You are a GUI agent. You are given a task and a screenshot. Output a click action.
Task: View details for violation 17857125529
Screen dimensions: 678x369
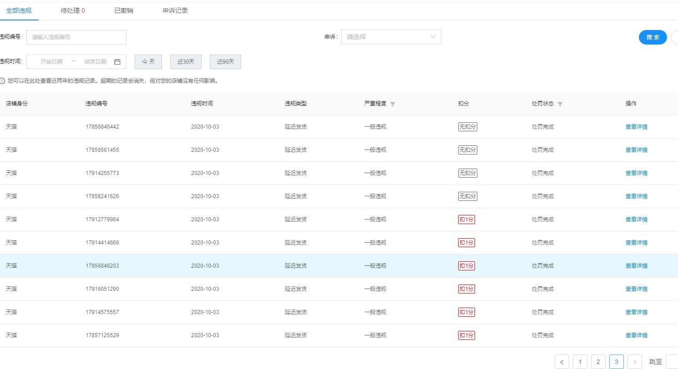pyautogui.click(x=637, y=335)
